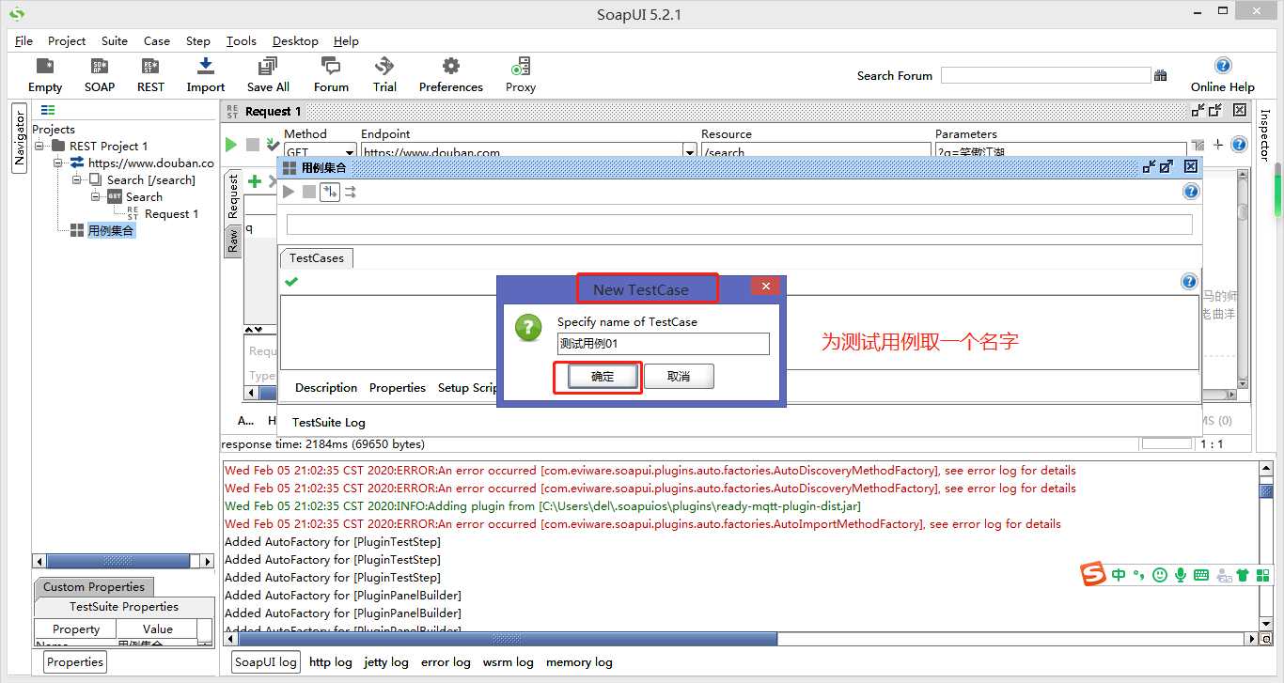
Task: Click the gray stop icon in Request 1
Action: (252, 145)
